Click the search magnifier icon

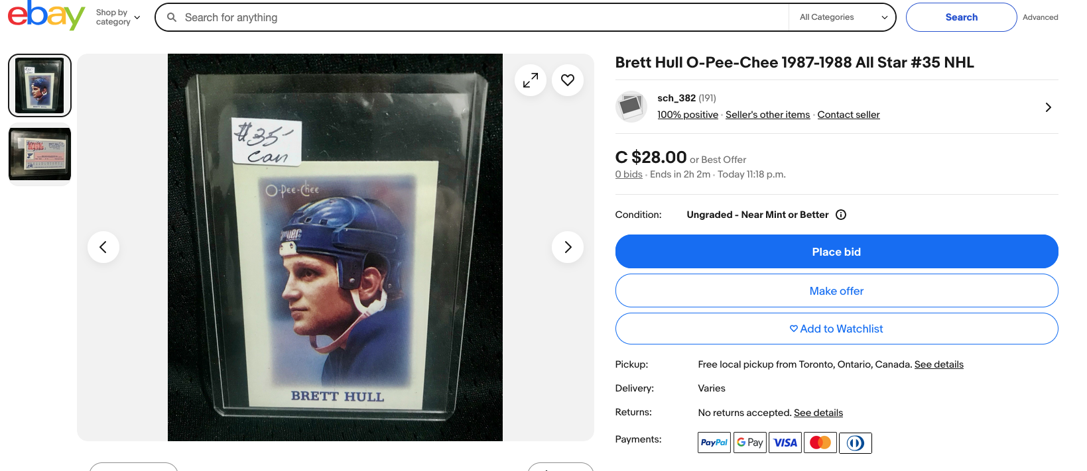[x=172, y=17]
